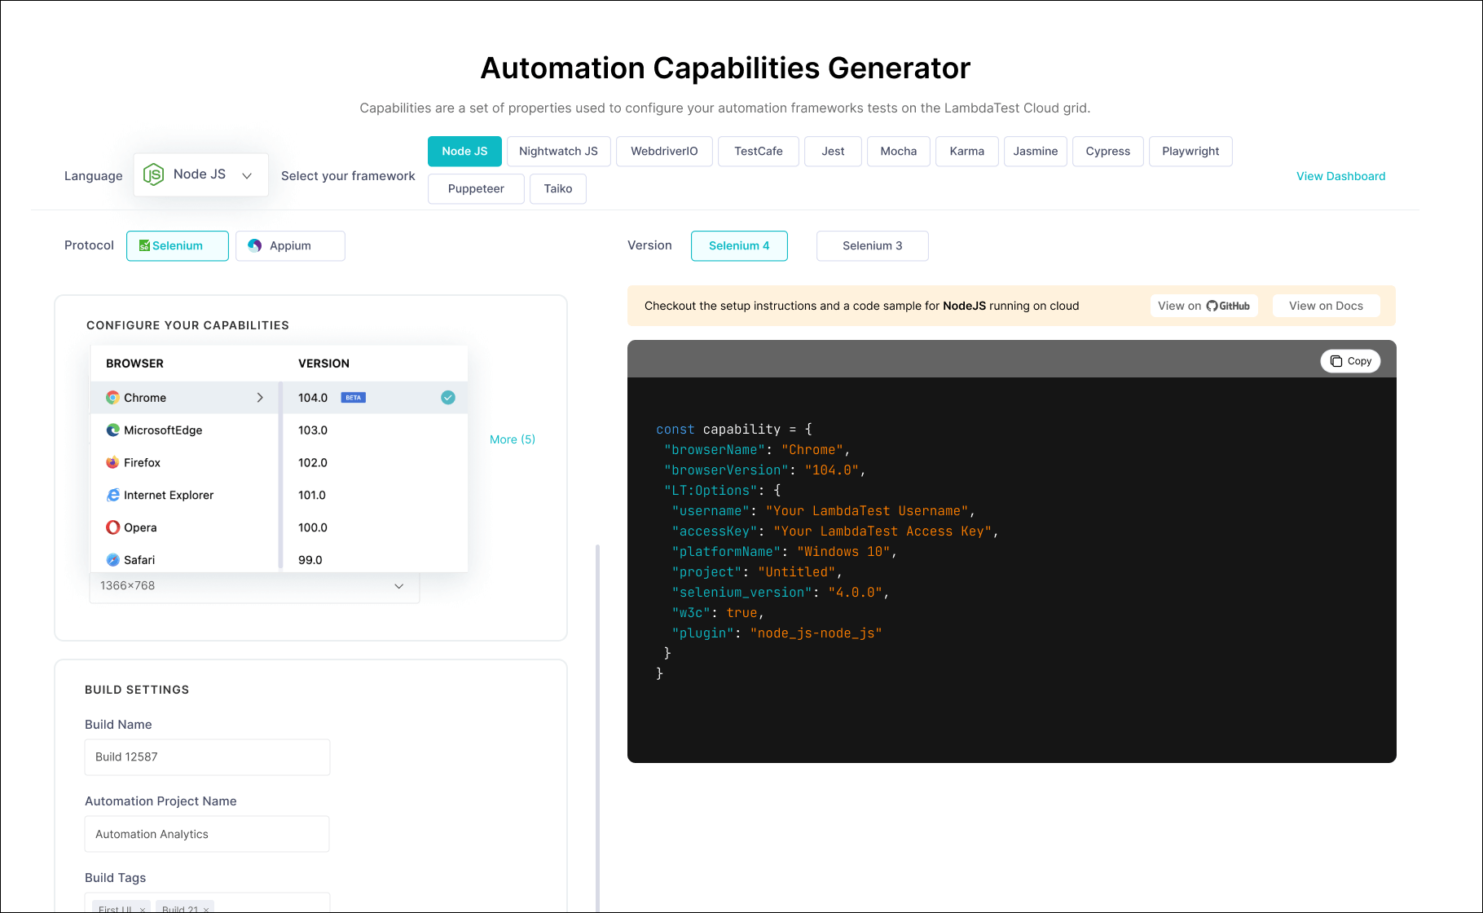The image size is (1483, 913).
Task: Select the Firefox browser icon
Action: pyautogui.click(x=112, y=462)
